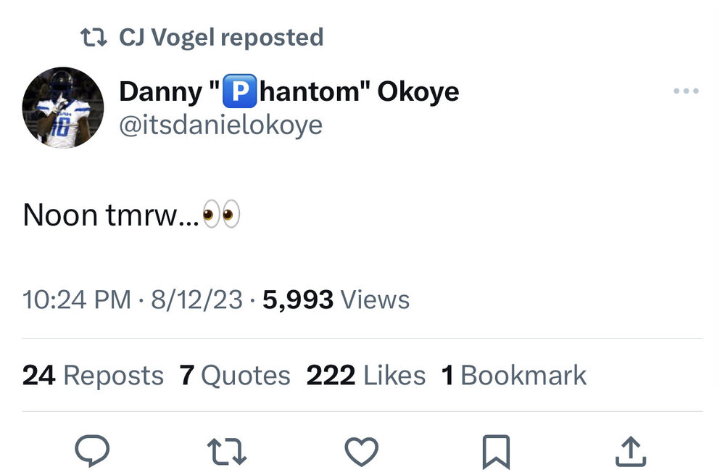725x475 pixels.
Task: View the list of 24 Reposts
Action: 93,375
